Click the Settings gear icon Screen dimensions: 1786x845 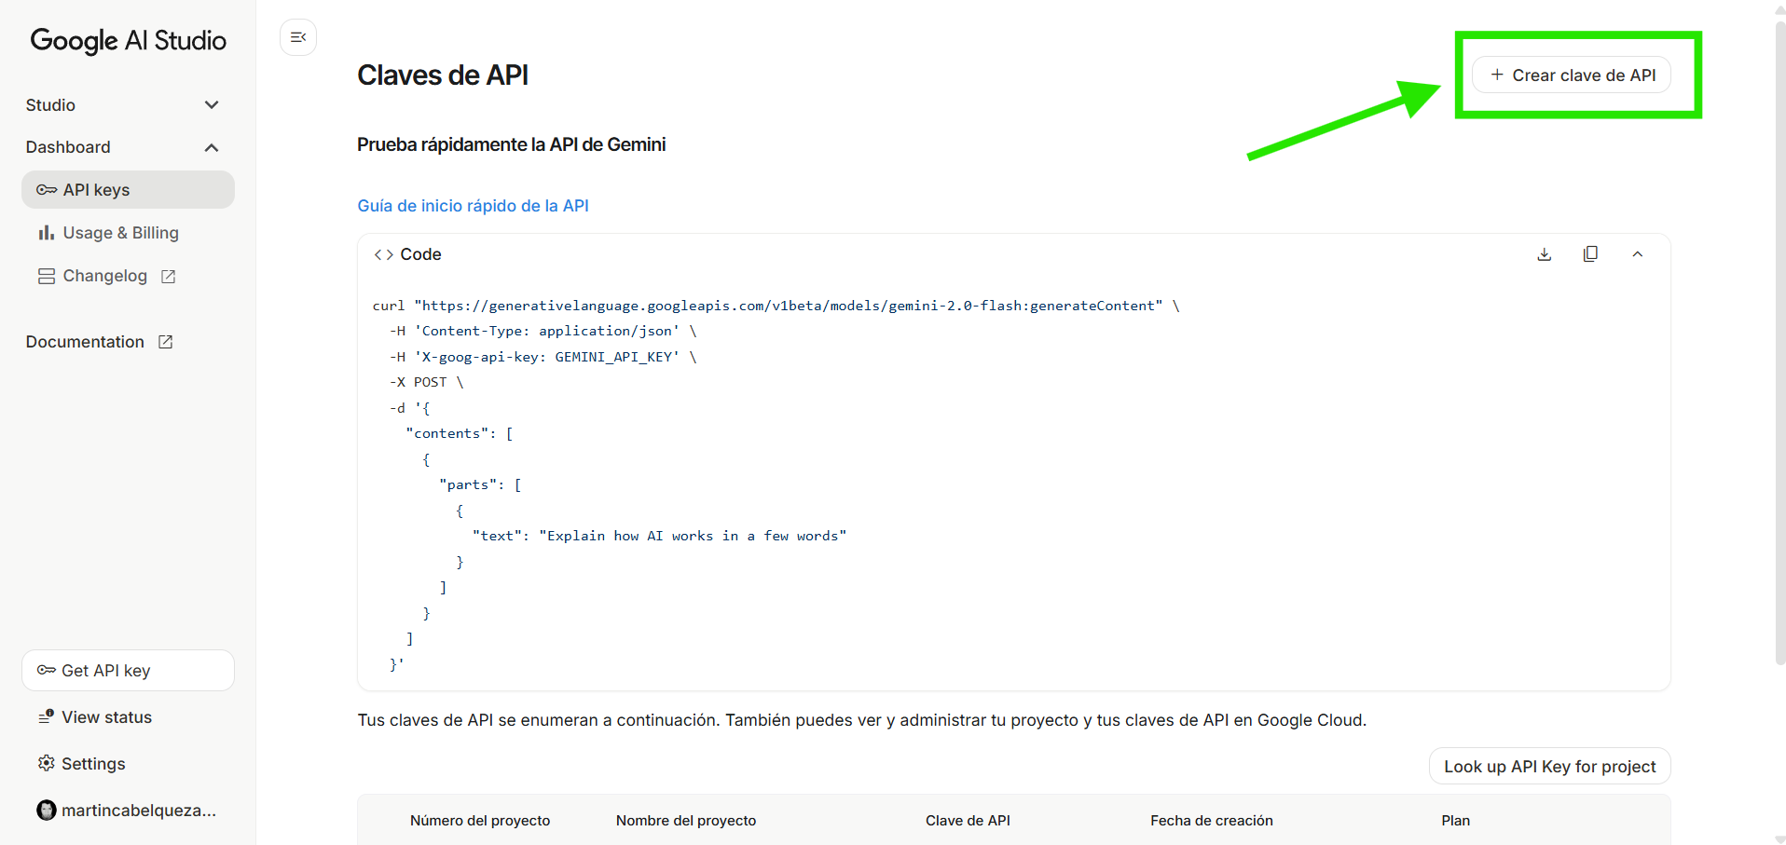pyautogui.click(x=47, y=763)
